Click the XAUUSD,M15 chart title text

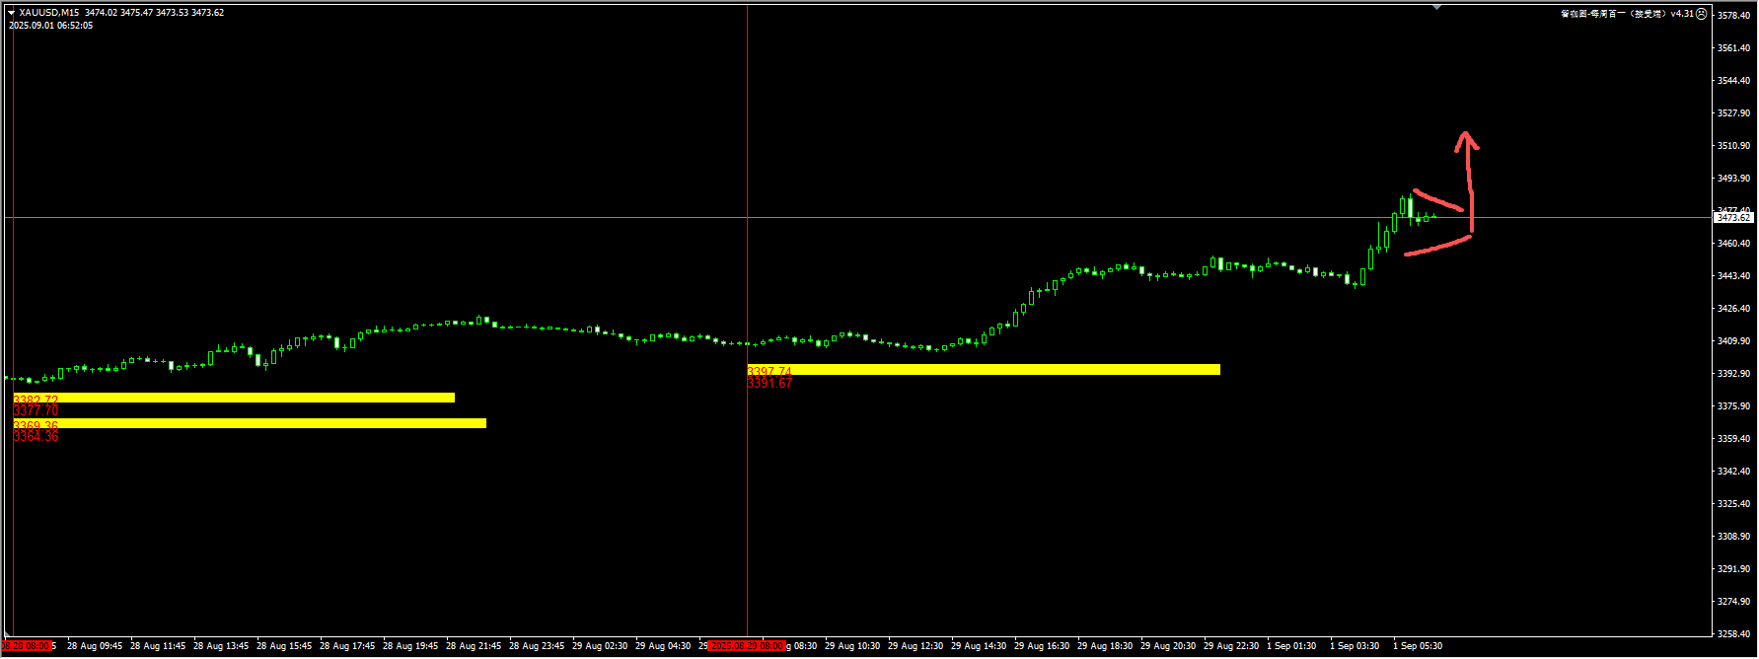48,13
